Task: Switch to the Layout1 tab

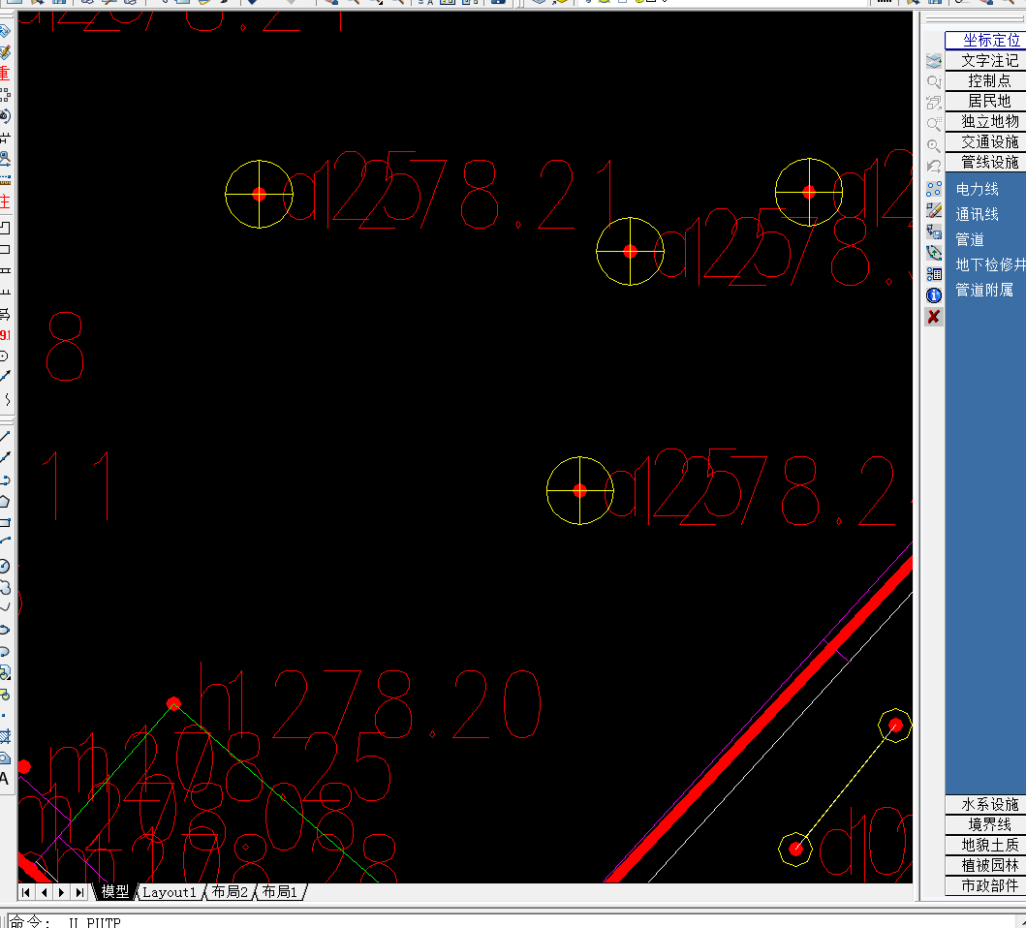Action: [x=170, y=892]
